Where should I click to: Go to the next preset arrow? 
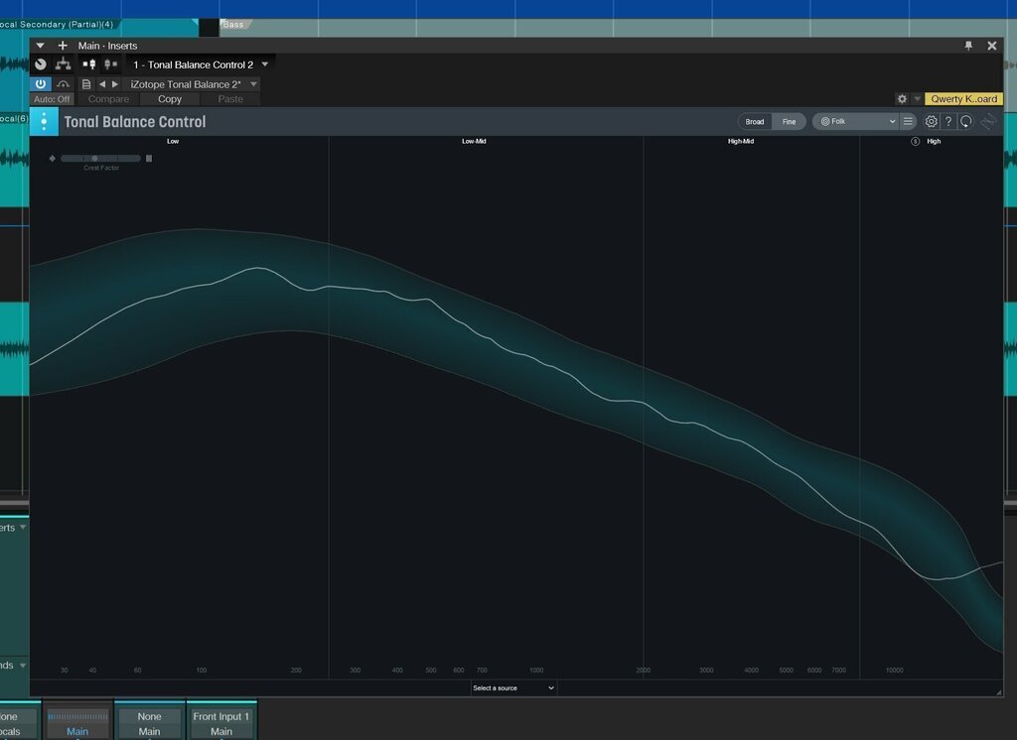tap(115, 84)
